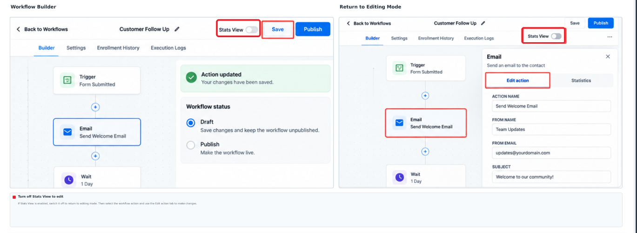Click green checkmark in Action updated notice
This screenshot has height=233, width=637.
[191, 78]
